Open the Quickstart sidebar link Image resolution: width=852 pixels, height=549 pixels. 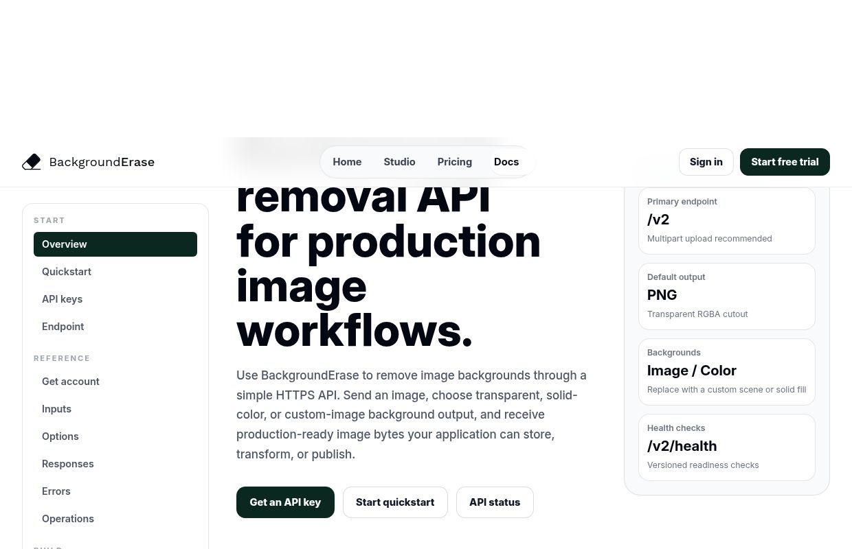pos(115,272)
